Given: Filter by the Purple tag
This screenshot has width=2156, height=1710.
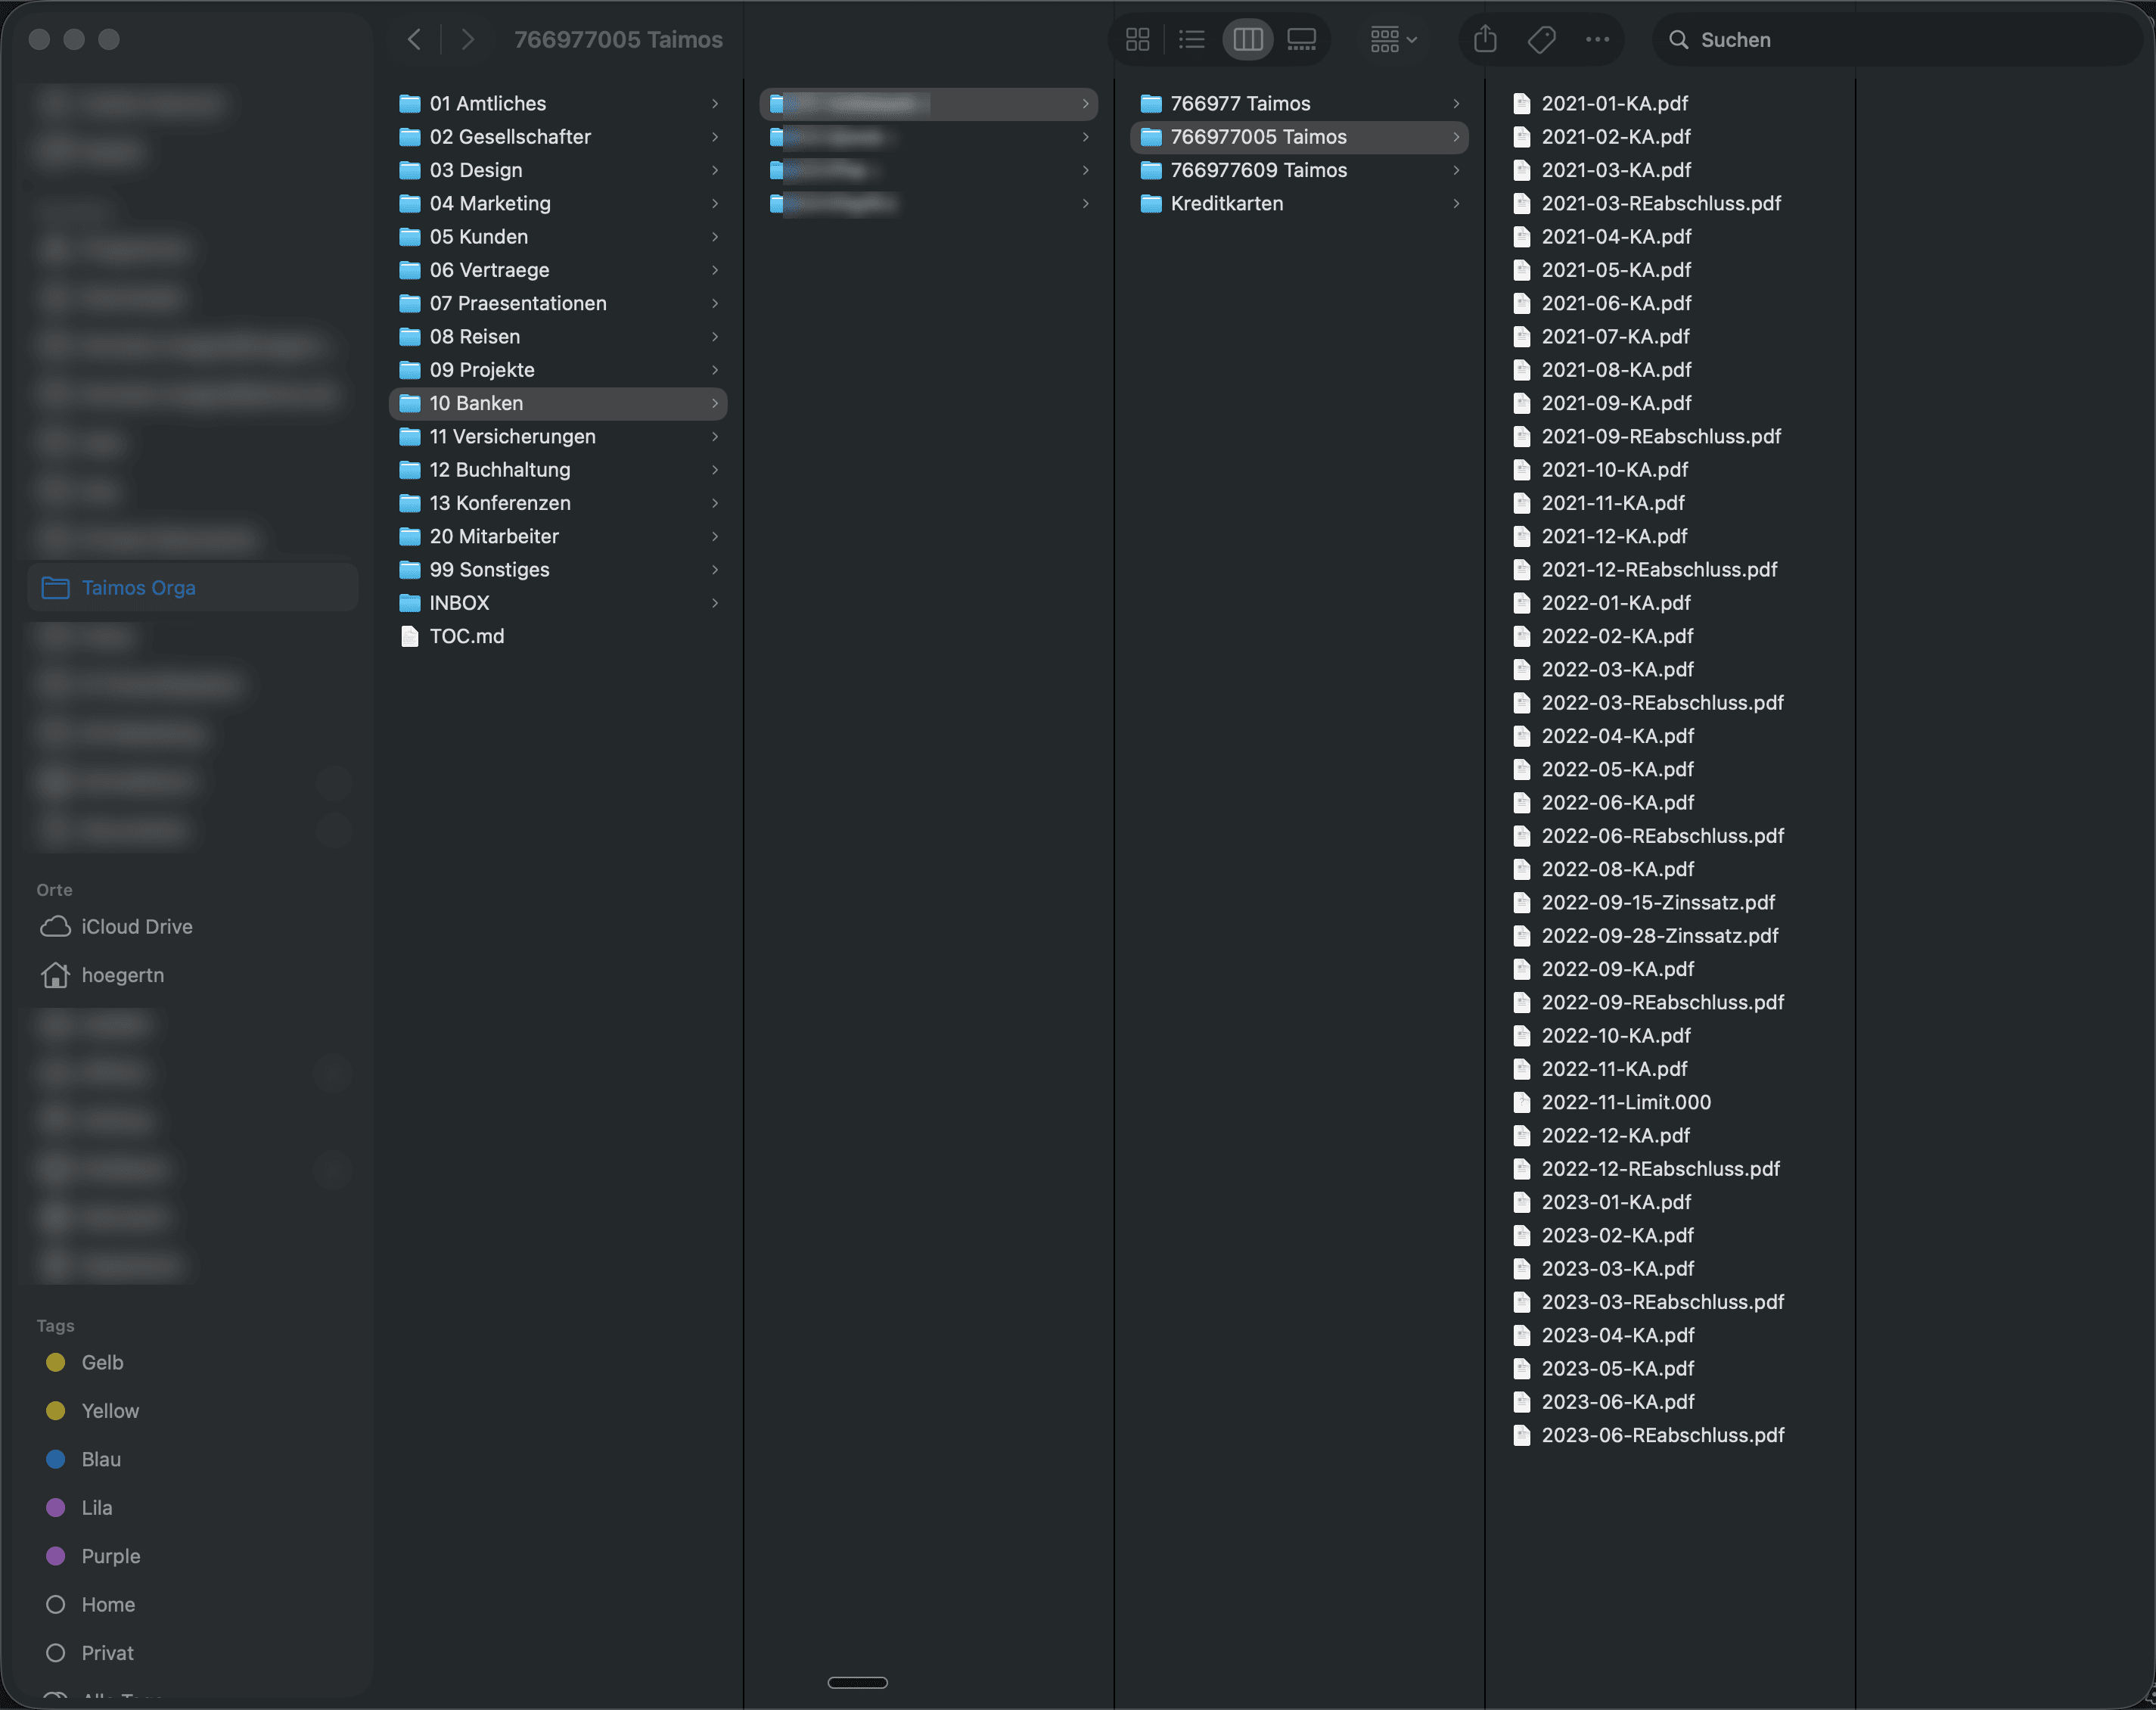Looking at the screenshot, I should click(x=192, y=1556).
